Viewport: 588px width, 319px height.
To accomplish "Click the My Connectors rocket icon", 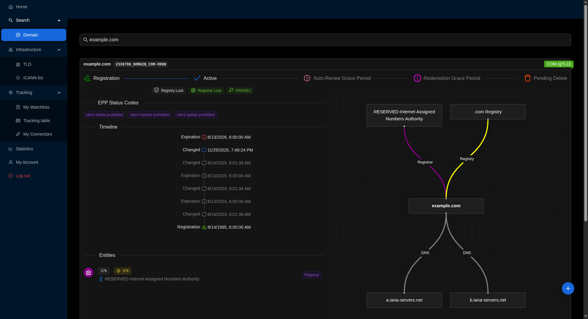I will (18, 134).
